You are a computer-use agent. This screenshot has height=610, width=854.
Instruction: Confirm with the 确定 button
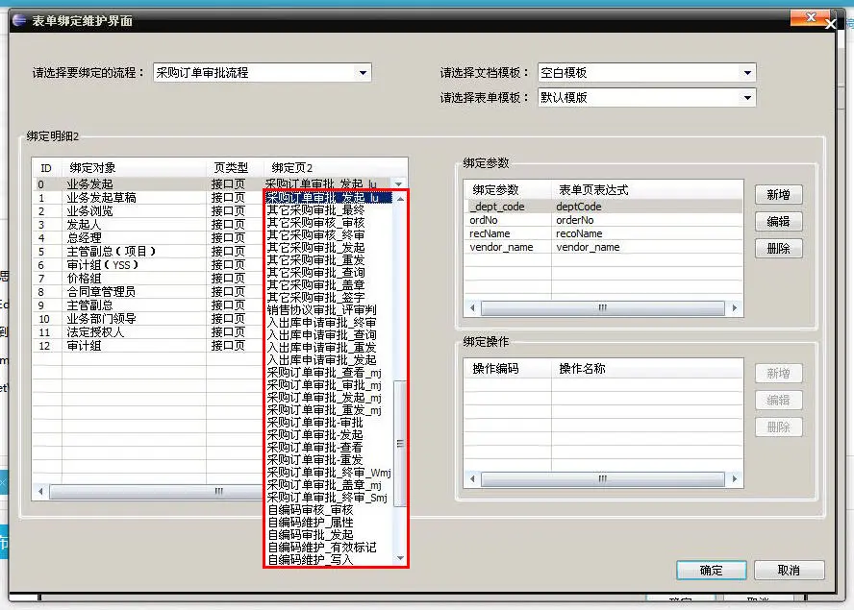pyautogui.click(x=712, y=571)
